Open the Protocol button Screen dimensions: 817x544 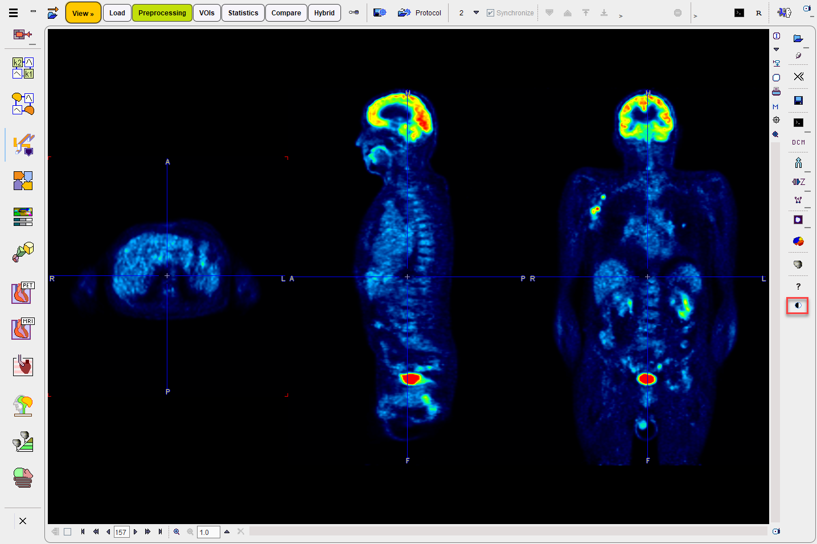click(x=420, y=13)
